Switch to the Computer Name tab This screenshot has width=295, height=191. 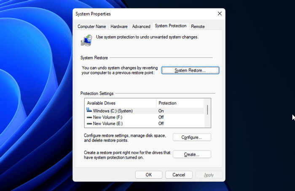[x=91, y=27]
